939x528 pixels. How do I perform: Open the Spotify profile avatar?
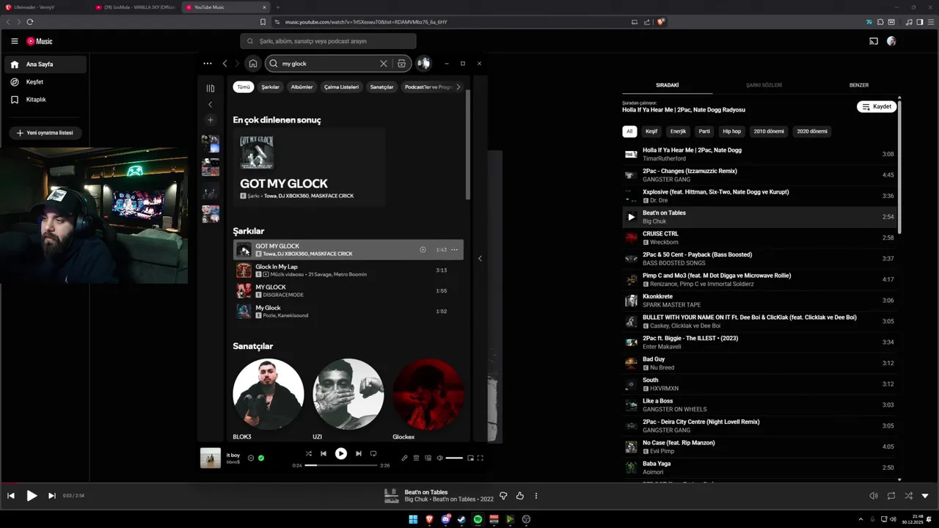(423, 64)
